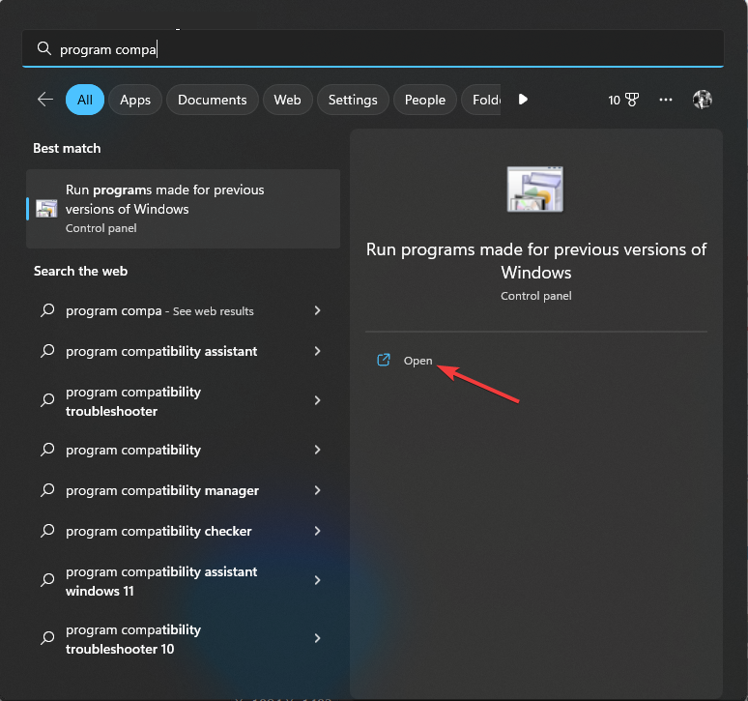Click the Open external link icon
The height and width of the screenshot is (701, 748).
(384, 360)
